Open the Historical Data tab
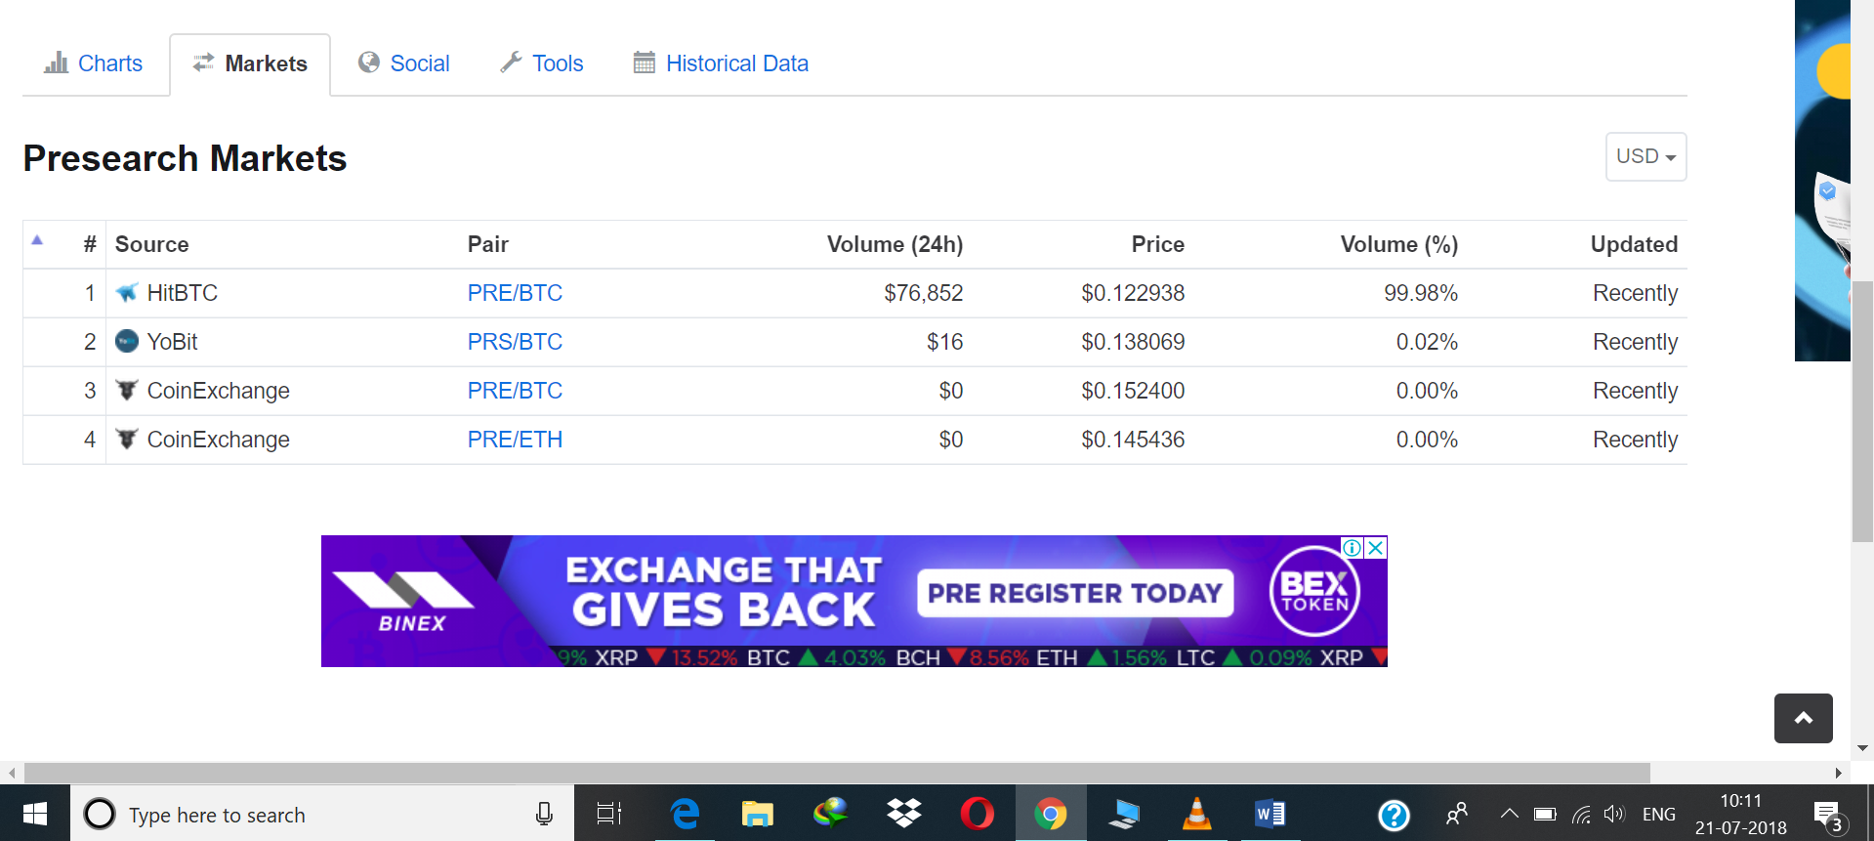Viewport: 1874px width, 841px height. [721, 63]
